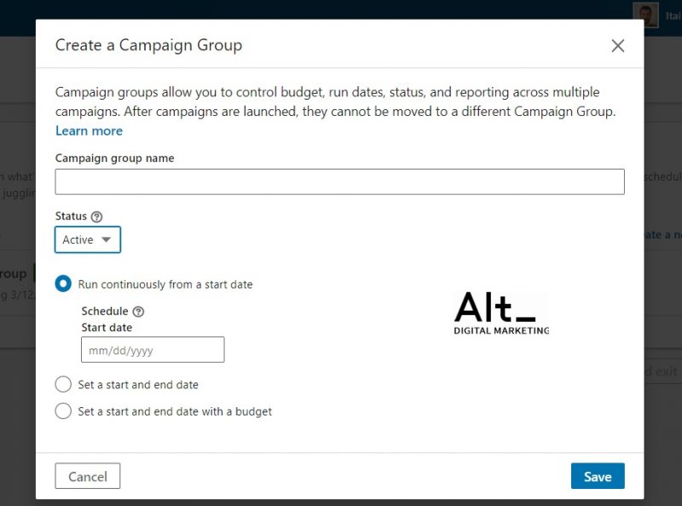Select Run continuously from a start date
682x506 pixels.
tap(63, 285)
